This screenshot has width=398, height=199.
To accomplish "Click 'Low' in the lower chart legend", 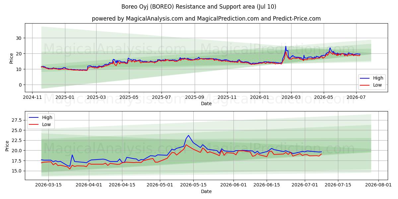I will point(46,124).
